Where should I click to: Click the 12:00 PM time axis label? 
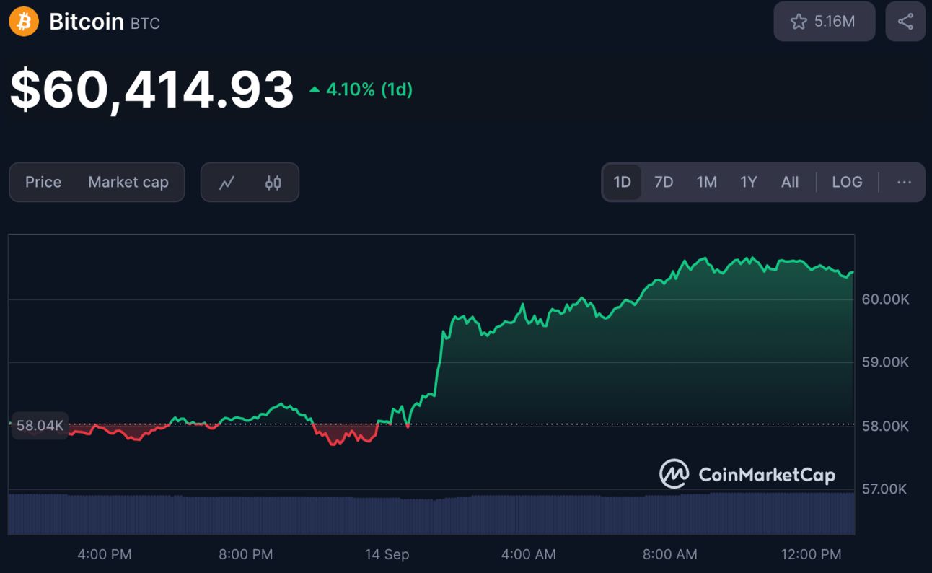[812, 554]
